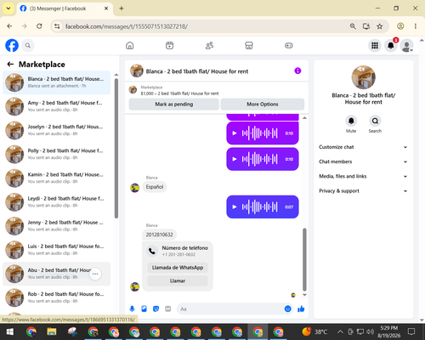The image size is (425, 340).
Task: Send a thumbs up like
Action: [301, 309]
